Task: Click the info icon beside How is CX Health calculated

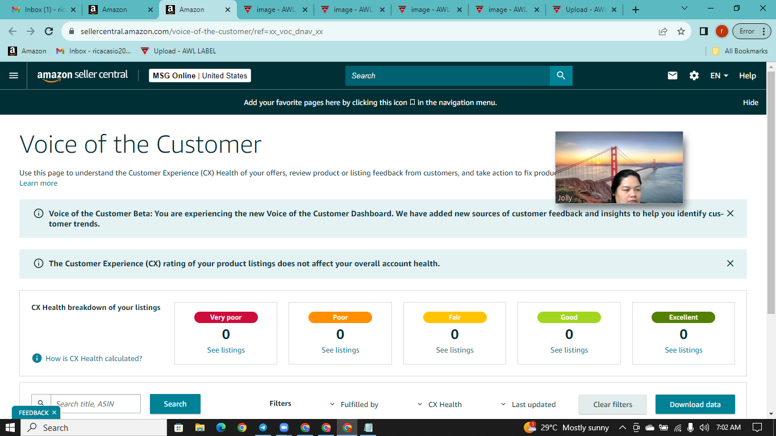Action: point(37,358)
